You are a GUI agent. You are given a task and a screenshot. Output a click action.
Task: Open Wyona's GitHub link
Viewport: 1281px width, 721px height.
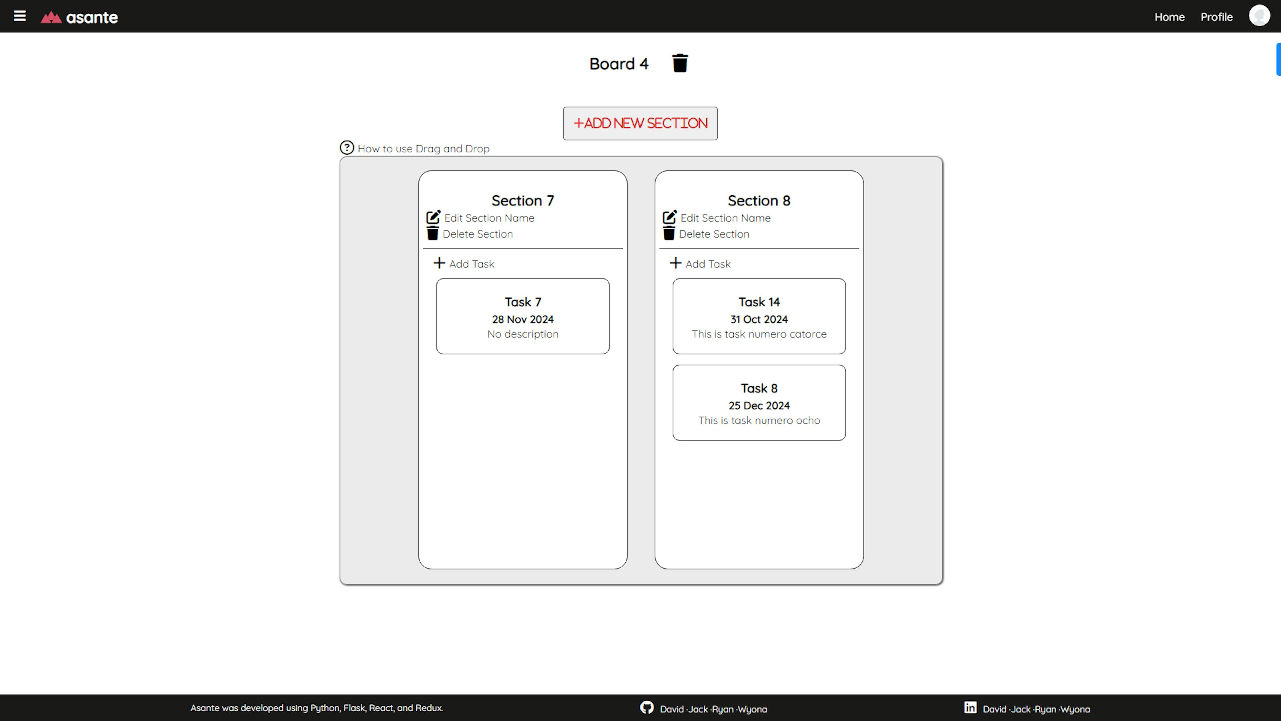pyautogui.click(x=752, y=709)
